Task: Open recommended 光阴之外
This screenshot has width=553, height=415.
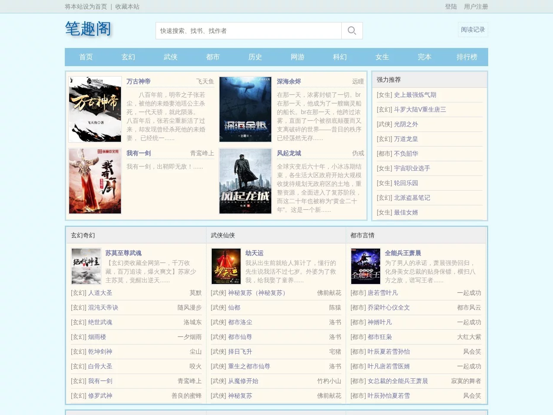Action: 406,124
